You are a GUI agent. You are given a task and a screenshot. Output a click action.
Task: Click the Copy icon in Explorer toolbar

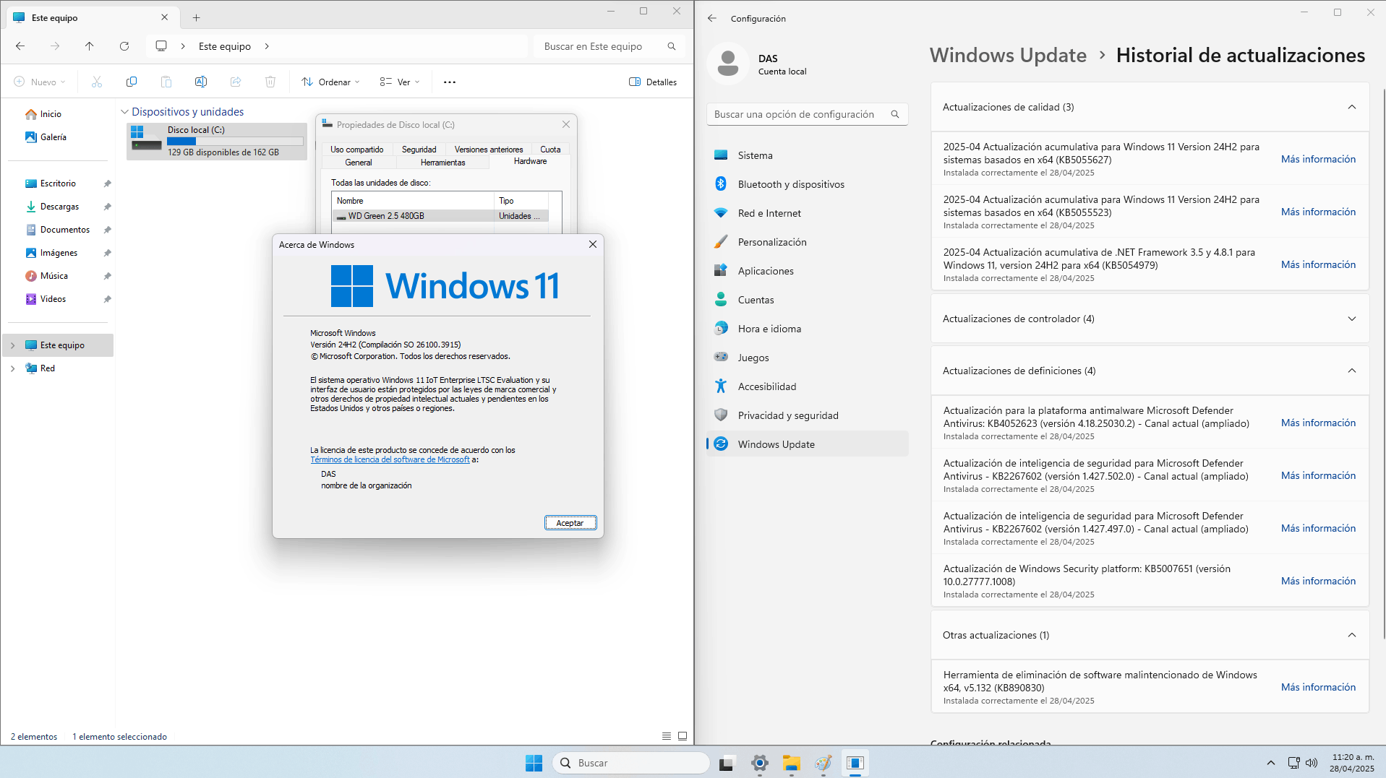pos(132,82)
